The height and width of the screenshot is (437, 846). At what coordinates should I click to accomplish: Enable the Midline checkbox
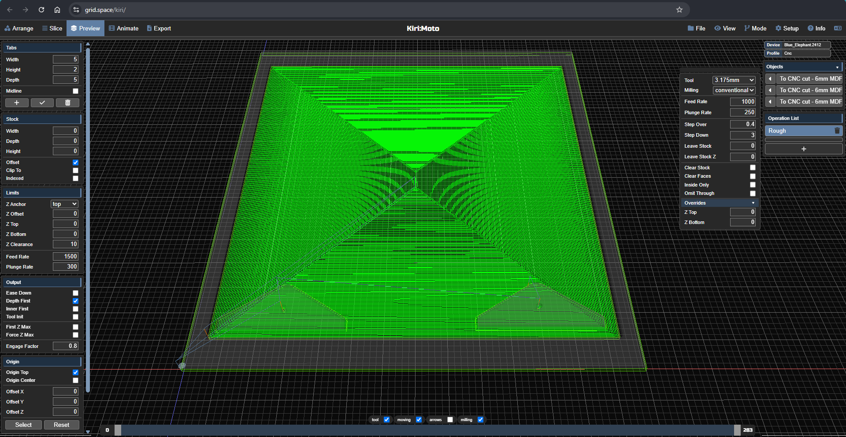click(75, 91)
